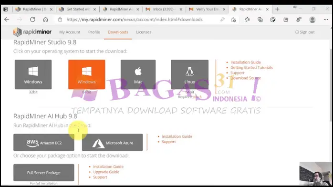This screenshot has height=187, width=333.
Task: Go back using the browser back arrow
Action: [7, 20]
